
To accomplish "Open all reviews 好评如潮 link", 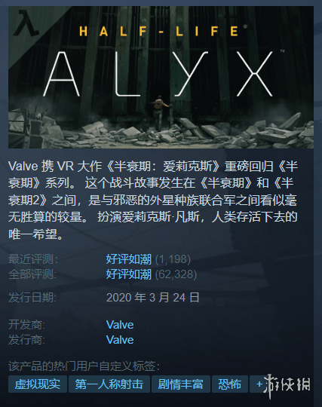I will [128, 274].
